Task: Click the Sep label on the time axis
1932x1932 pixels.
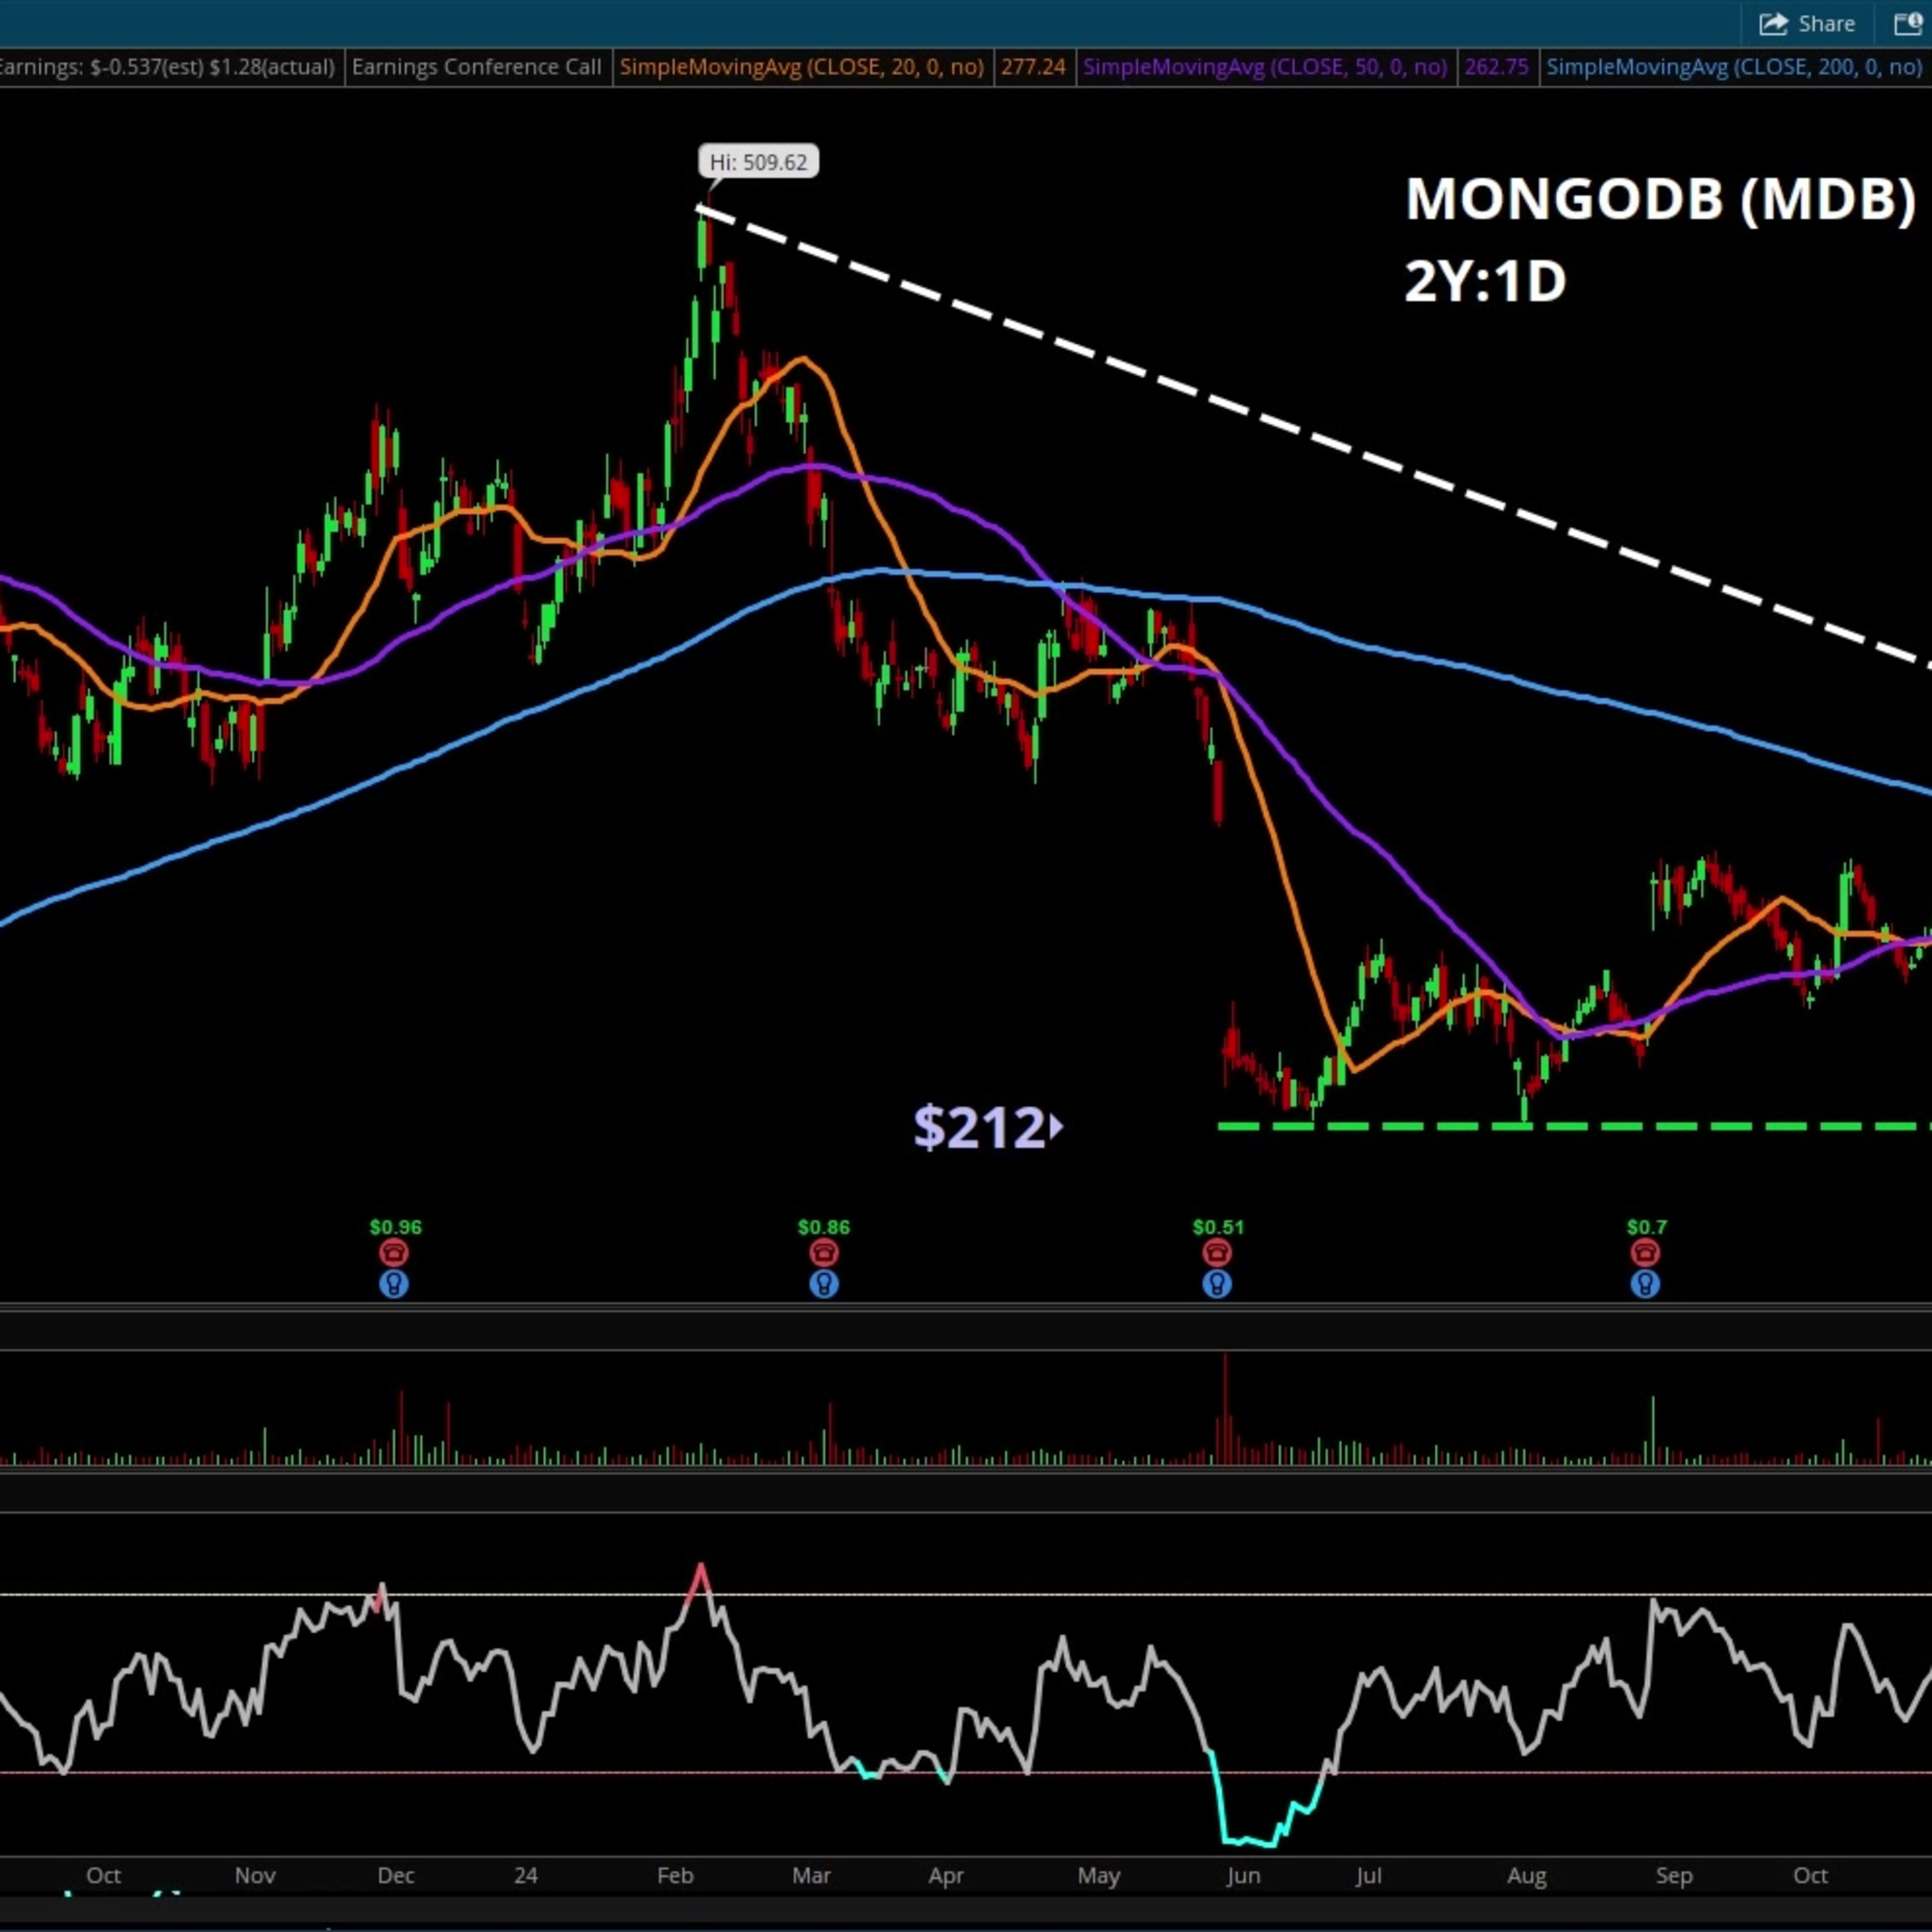Action: coord(1674,1876)
